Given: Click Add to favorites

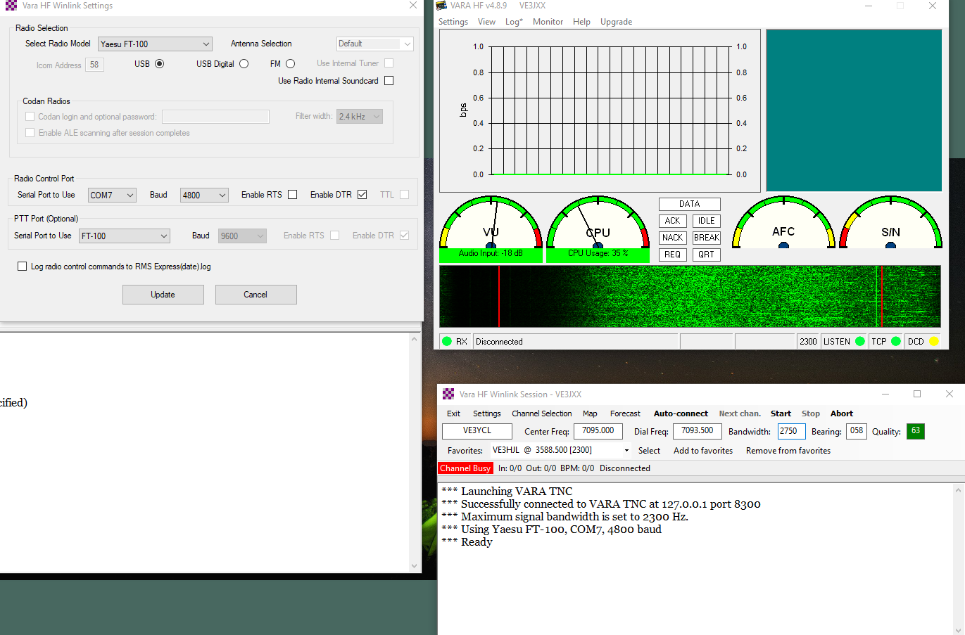Looking at the screenshot, I should tap(703, 451).
